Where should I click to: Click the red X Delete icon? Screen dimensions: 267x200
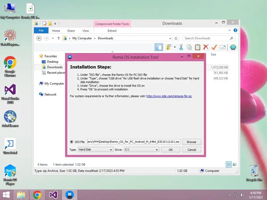click(x=206, y=47)
